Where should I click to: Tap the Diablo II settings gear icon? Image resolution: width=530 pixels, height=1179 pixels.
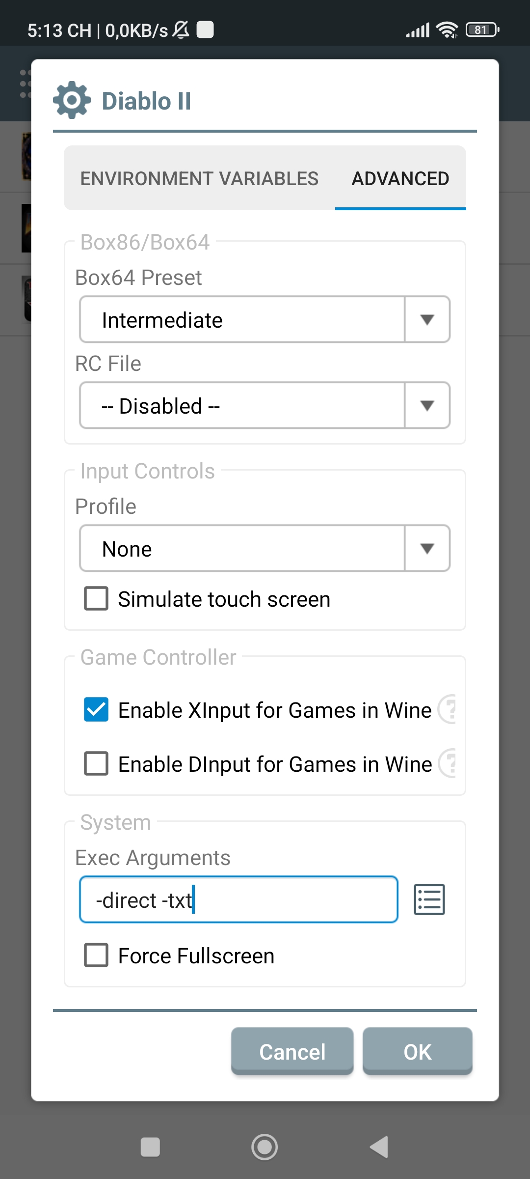click(72, 100)
